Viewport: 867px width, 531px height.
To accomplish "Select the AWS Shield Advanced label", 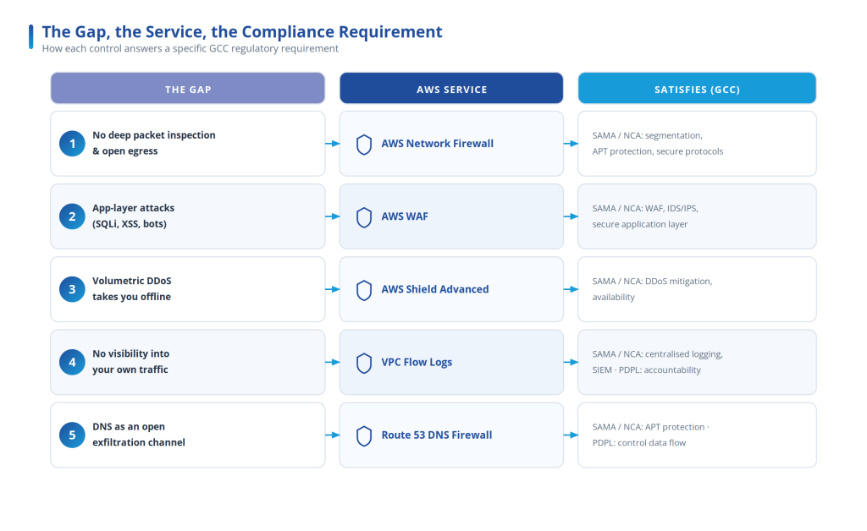I will [x=435, y=289].
